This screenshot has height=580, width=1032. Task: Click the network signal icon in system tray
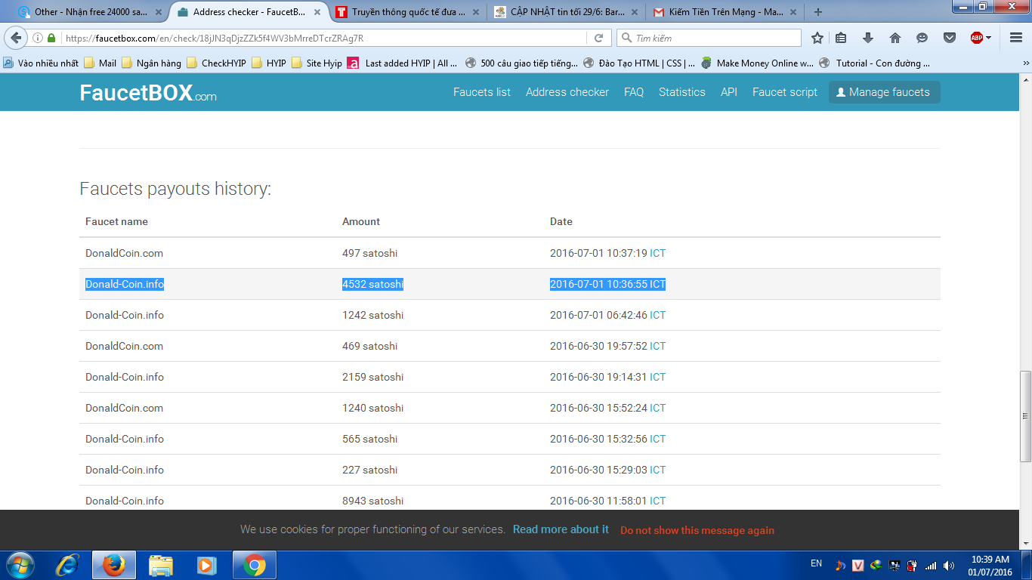point(931,566)
